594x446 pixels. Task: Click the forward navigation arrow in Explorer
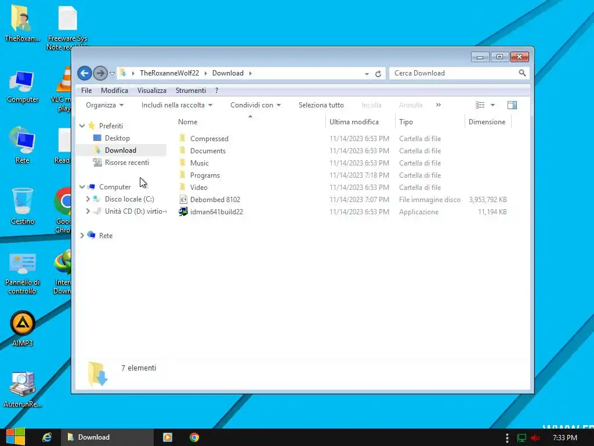[x=100, y=73]
